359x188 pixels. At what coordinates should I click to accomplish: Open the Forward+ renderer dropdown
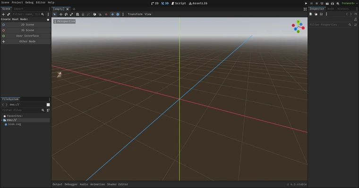pyautogui.click(x=350, y=3)
